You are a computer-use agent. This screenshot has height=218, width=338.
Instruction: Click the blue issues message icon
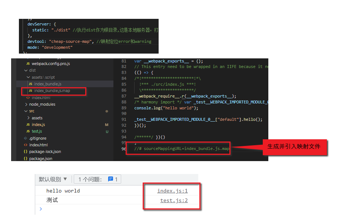pos(110,179)
